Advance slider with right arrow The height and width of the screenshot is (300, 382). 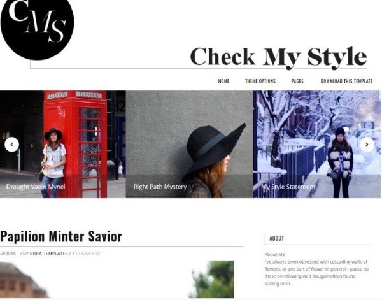(x=367, y=145)
